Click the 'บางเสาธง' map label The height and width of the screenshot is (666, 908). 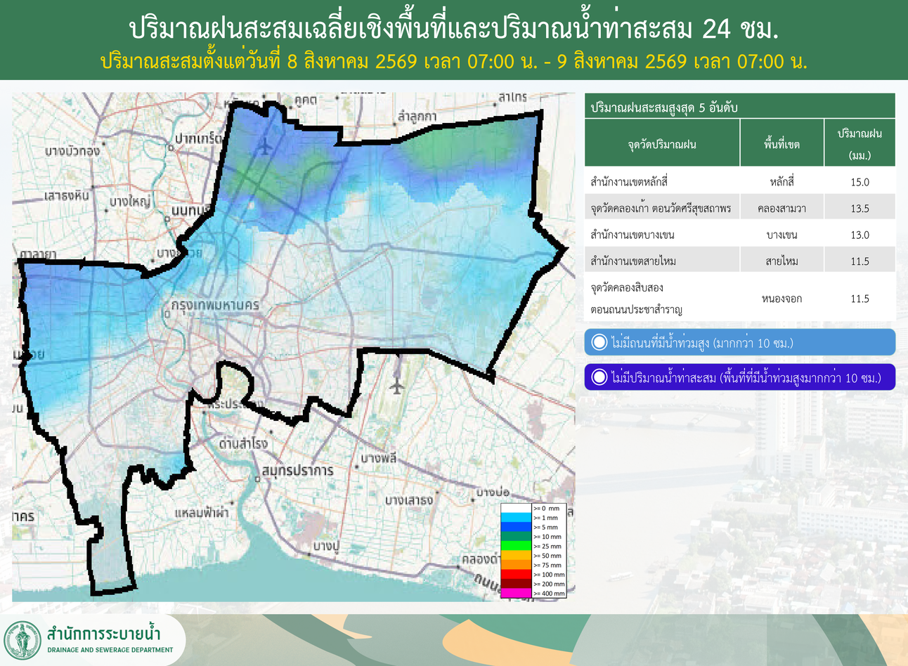[x=409, y=500]
